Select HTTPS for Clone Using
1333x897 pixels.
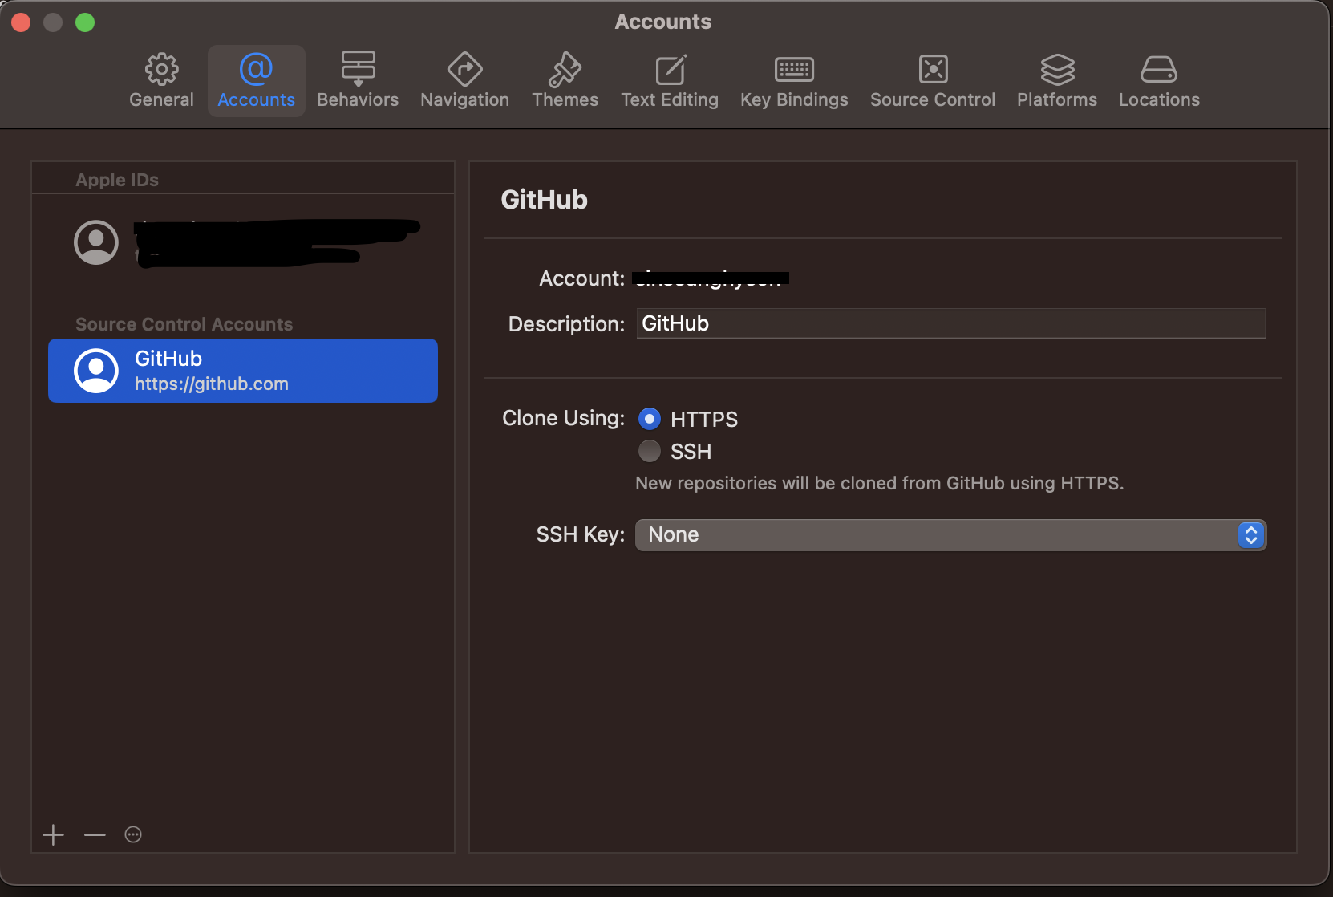point(650,419)
